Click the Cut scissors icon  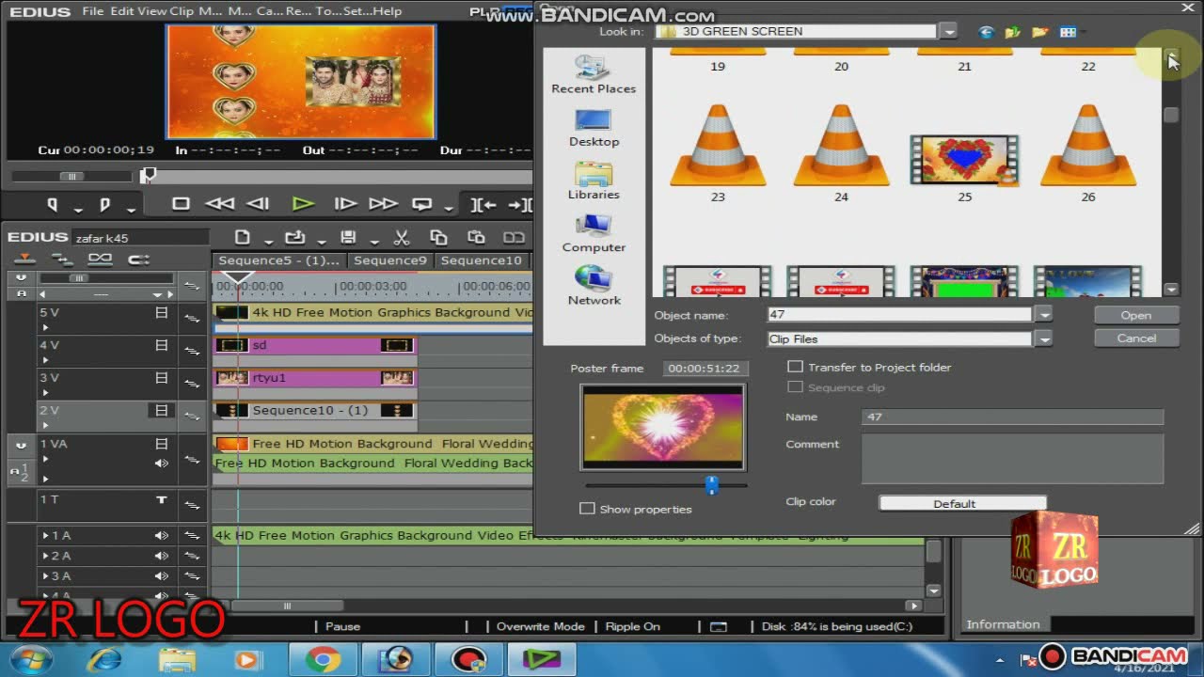[402, 237]
